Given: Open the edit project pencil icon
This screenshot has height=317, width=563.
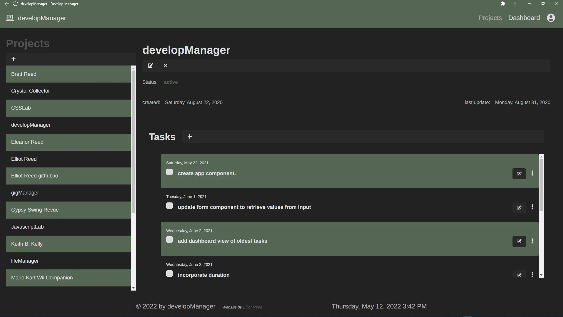Looking at the screenshot, I should (x=150, y=65).
